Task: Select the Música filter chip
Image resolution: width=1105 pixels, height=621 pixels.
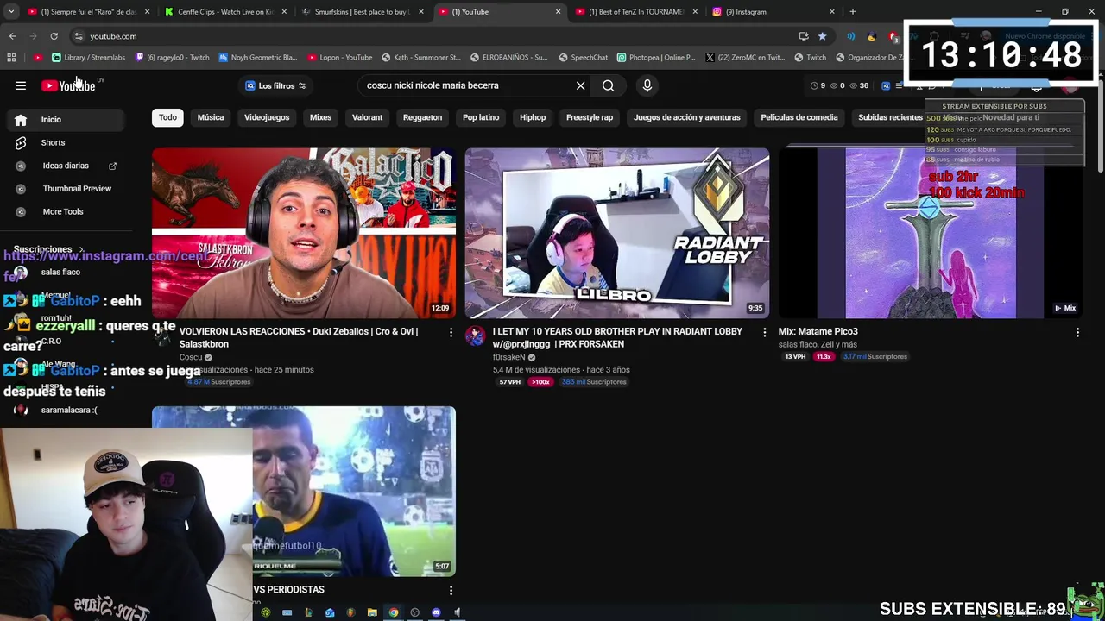Action: (211, 117)
